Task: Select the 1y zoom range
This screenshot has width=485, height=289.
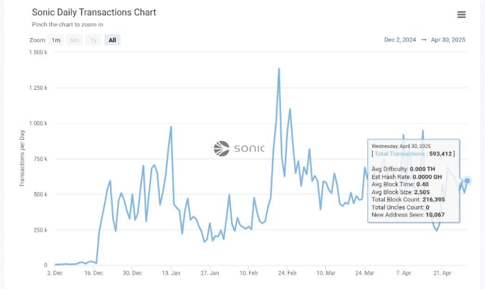Action: click(93, 40)
